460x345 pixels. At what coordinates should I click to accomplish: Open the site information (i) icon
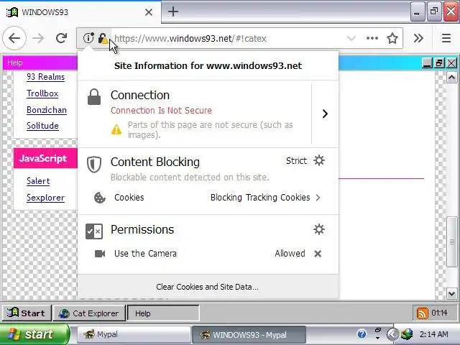(x=88, y=38)
